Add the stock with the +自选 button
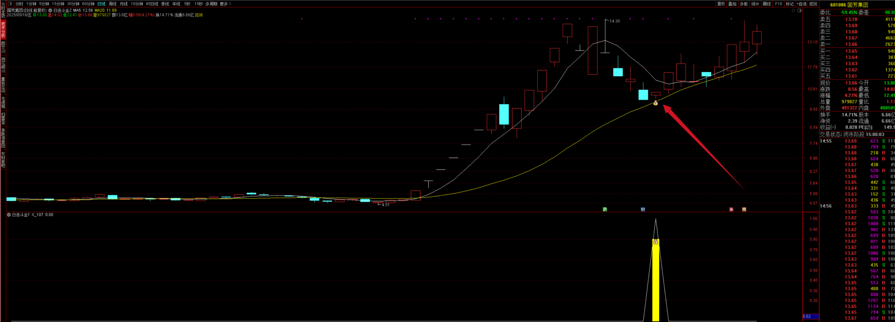This screenshot has width=895, height=322. point(802,4)
